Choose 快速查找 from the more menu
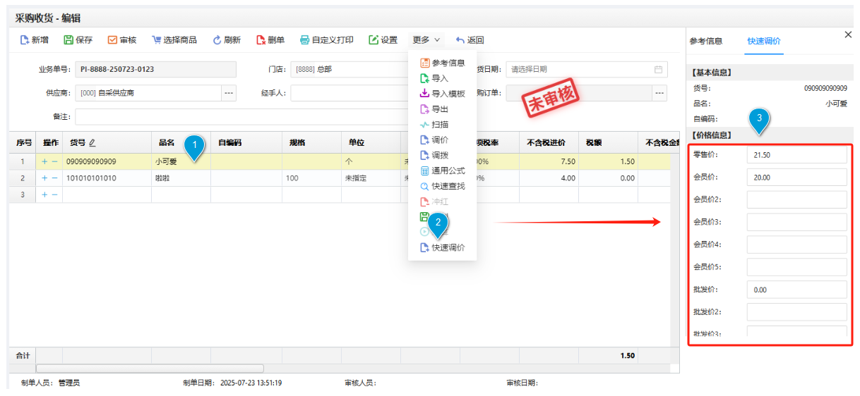The image size is (860, 396). coord(442,186)
